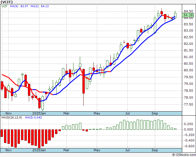Click the 83.00 price axis label
Screen dimensions: 196x157
tap(188, 30)
